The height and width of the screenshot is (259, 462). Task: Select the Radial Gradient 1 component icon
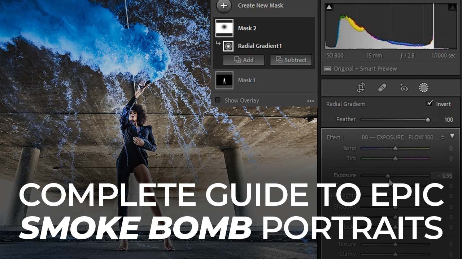point(228,46)
